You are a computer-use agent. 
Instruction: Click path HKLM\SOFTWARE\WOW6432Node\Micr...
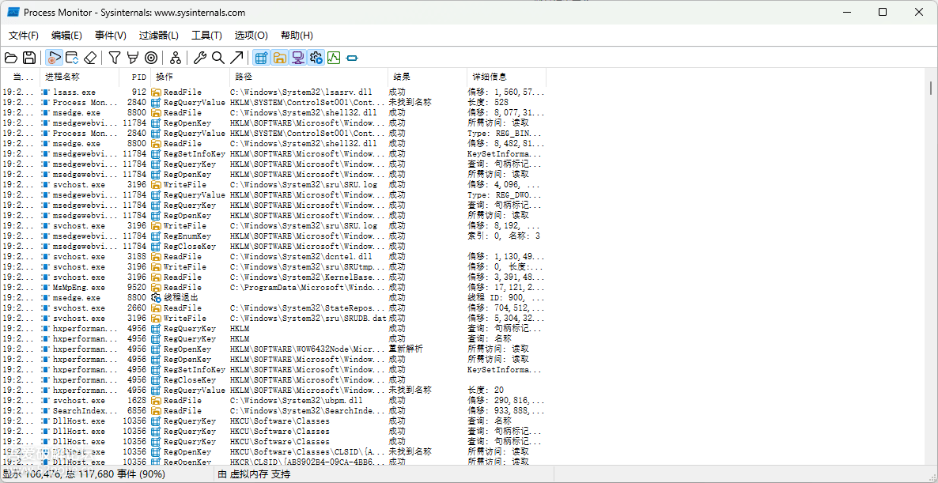coord(308,349)
